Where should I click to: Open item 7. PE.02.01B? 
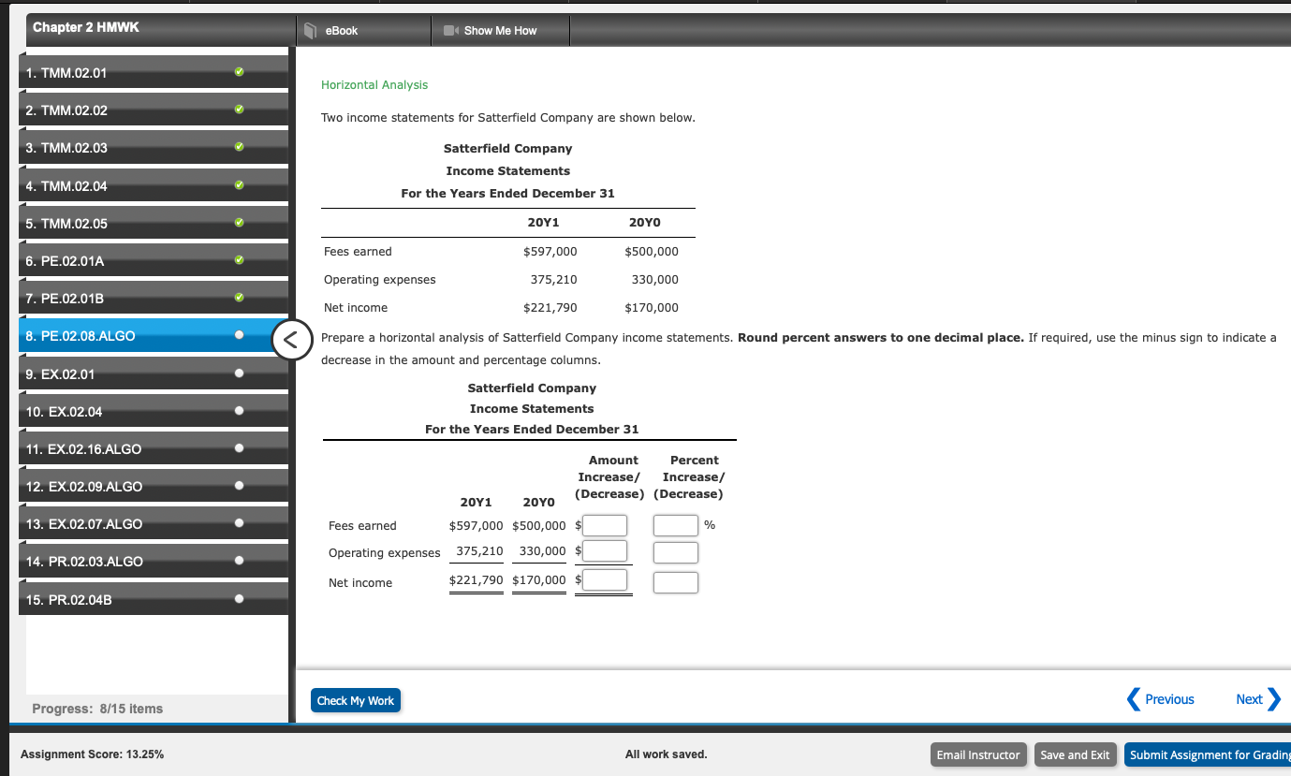154,298
